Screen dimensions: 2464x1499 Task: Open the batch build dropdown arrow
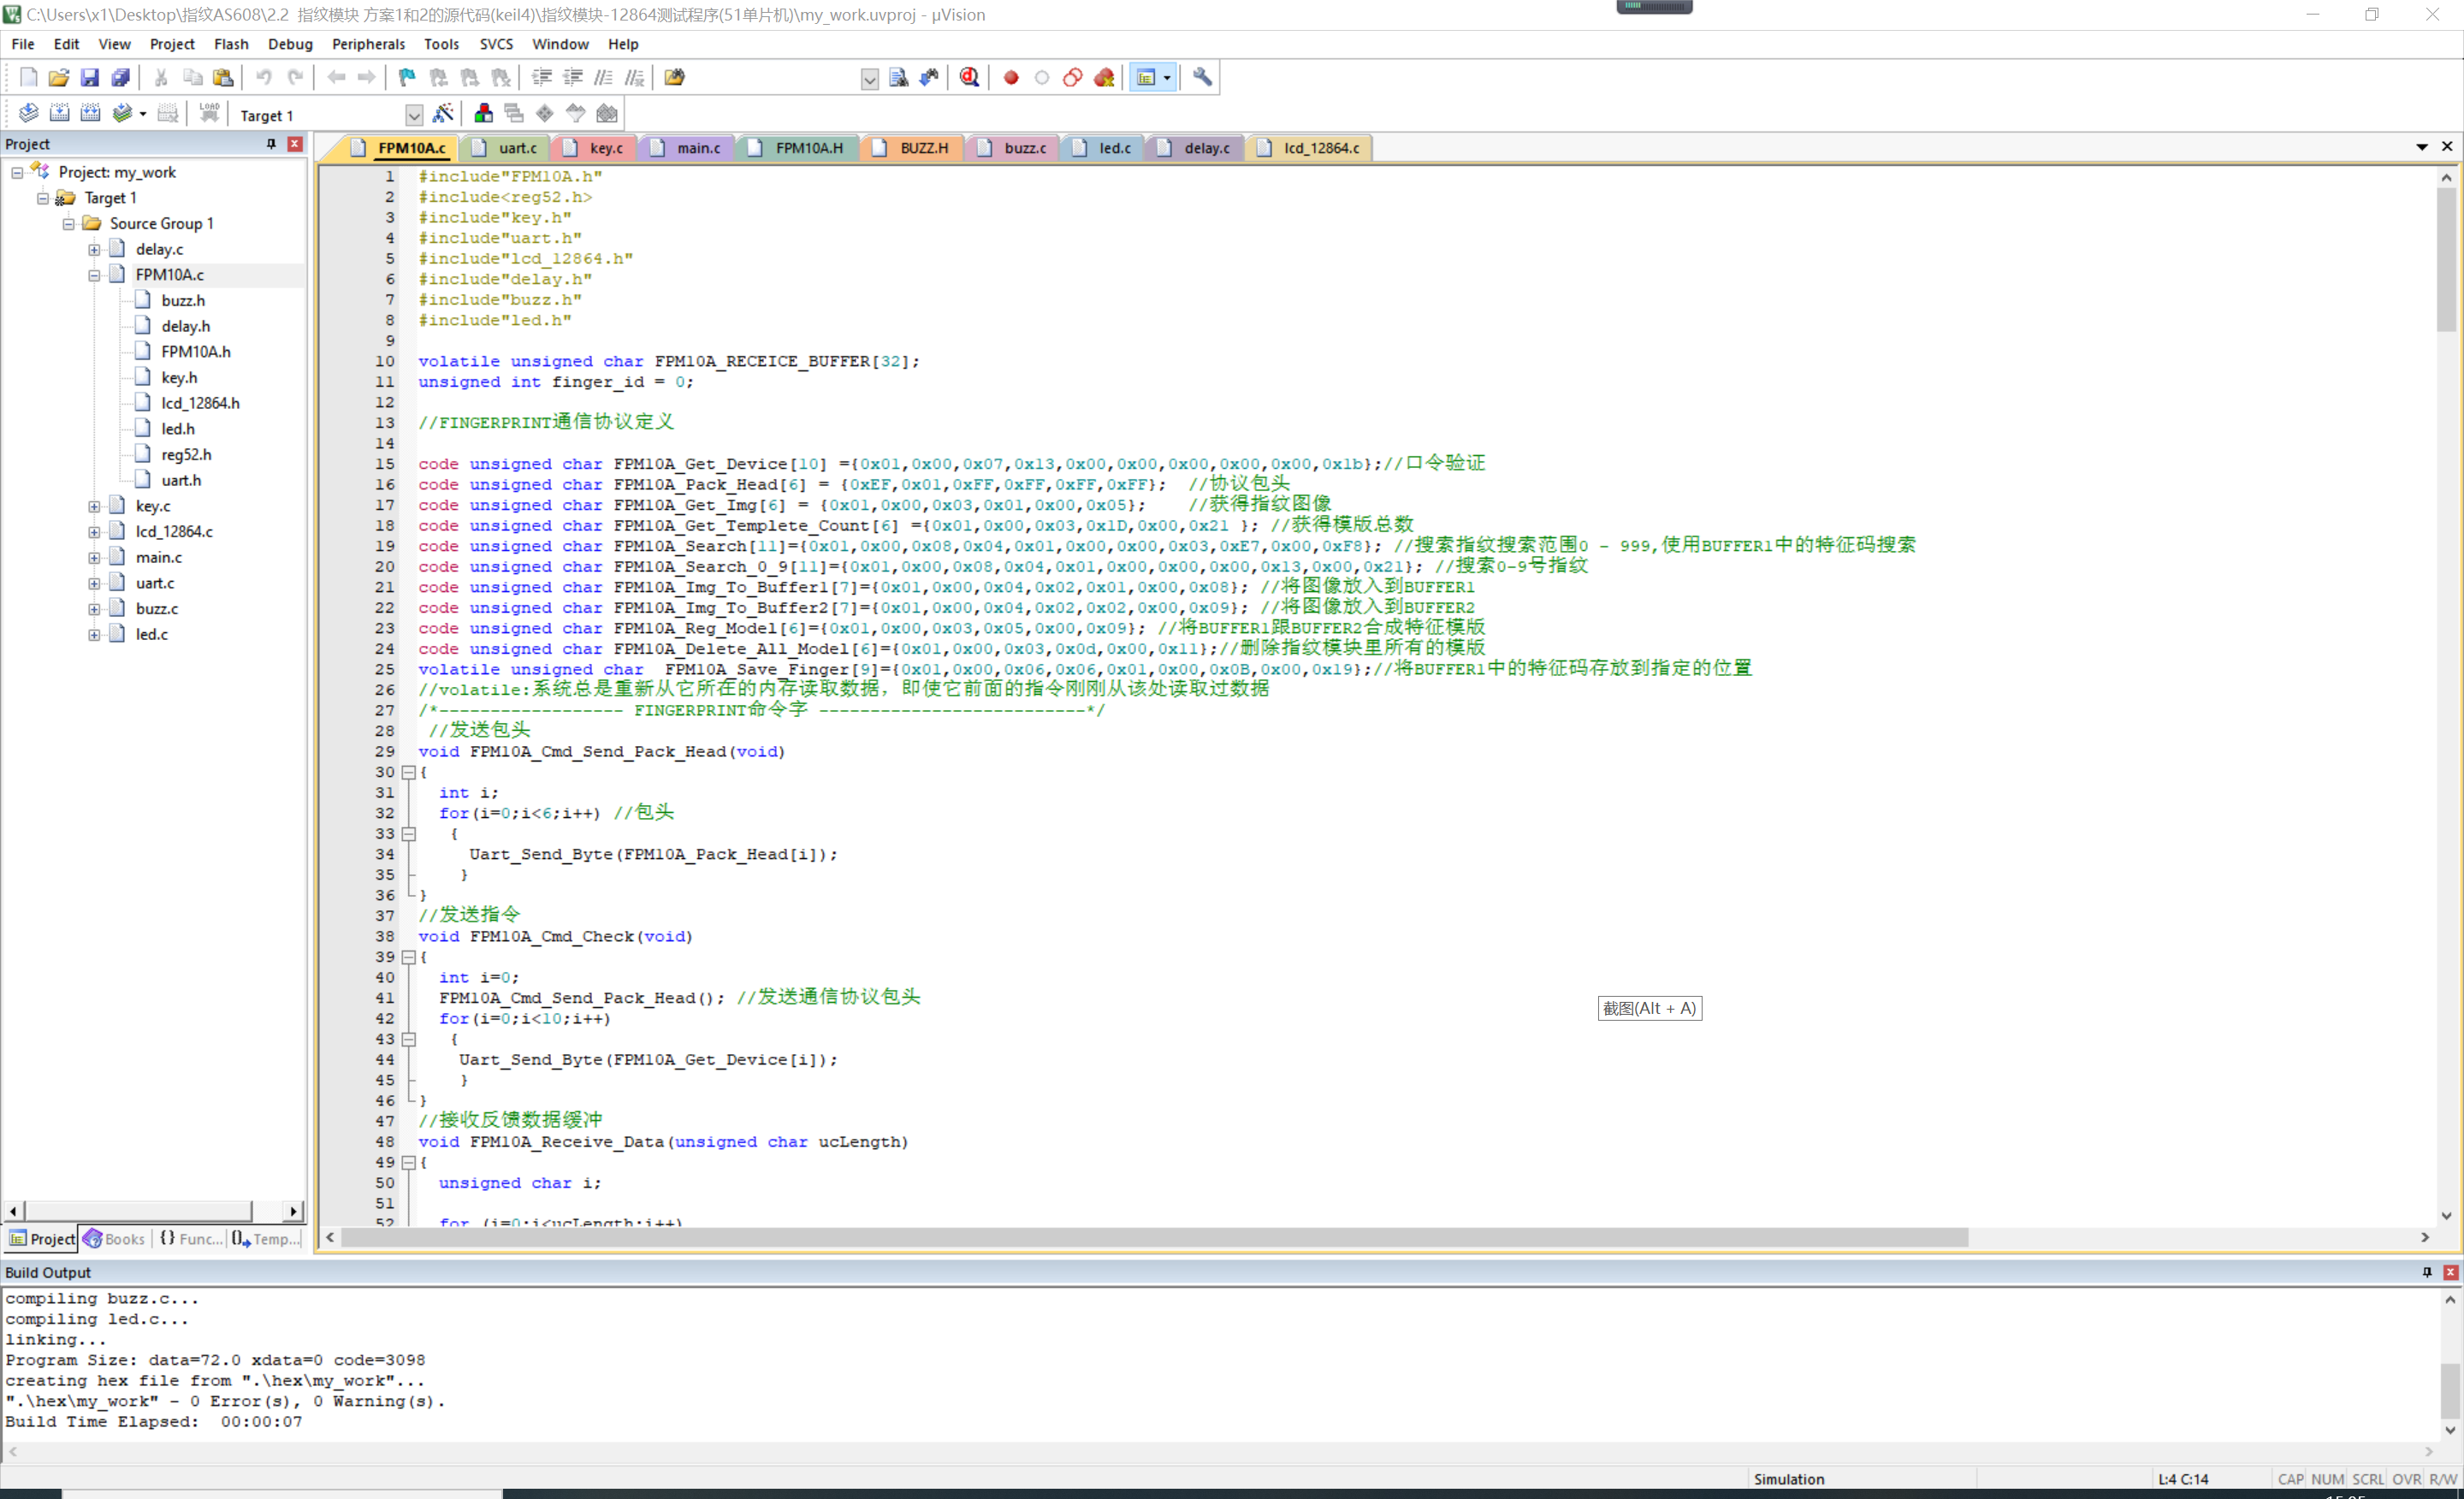tap(143, 113)
